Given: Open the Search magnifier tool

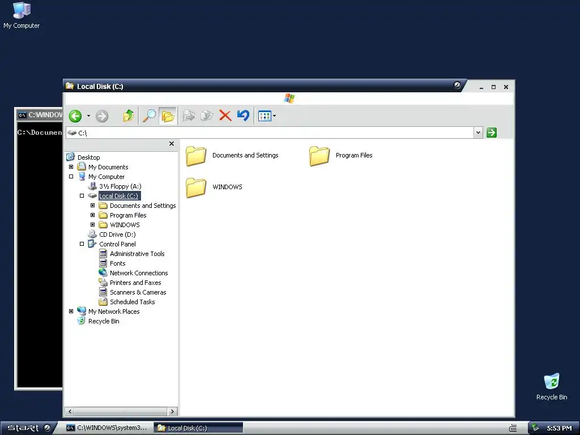Looking at the screenshot, I should [x=150, y=116].
